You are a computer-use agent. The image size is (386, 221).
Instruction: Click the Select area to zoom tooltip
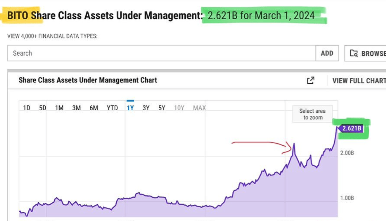point(312,114)
